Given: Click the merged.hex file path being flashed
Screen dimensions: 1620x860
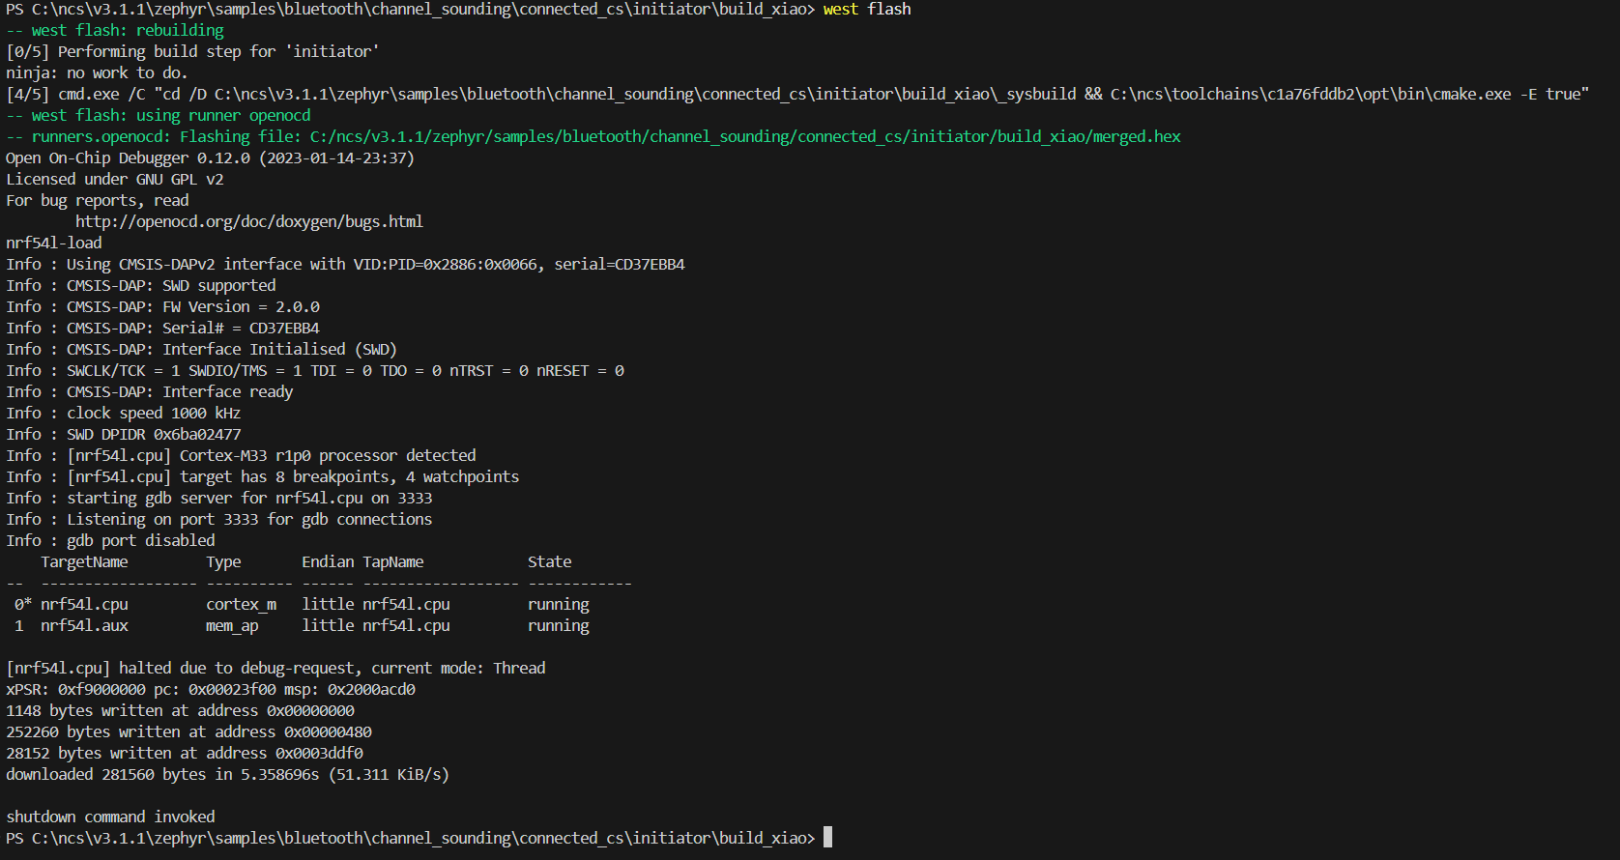Looking at the screenshot, I should pos(744,136).
